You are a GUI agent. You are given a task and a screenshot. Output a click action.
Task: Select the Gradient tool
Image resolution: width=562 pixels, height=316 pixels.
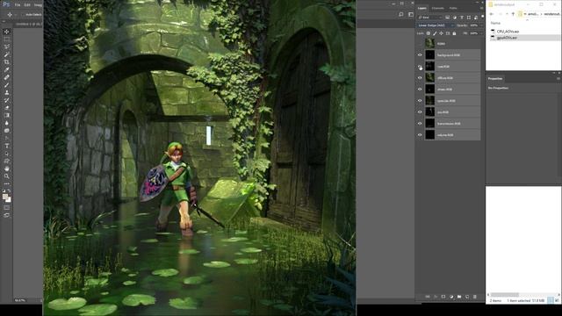tap(6, 115)
